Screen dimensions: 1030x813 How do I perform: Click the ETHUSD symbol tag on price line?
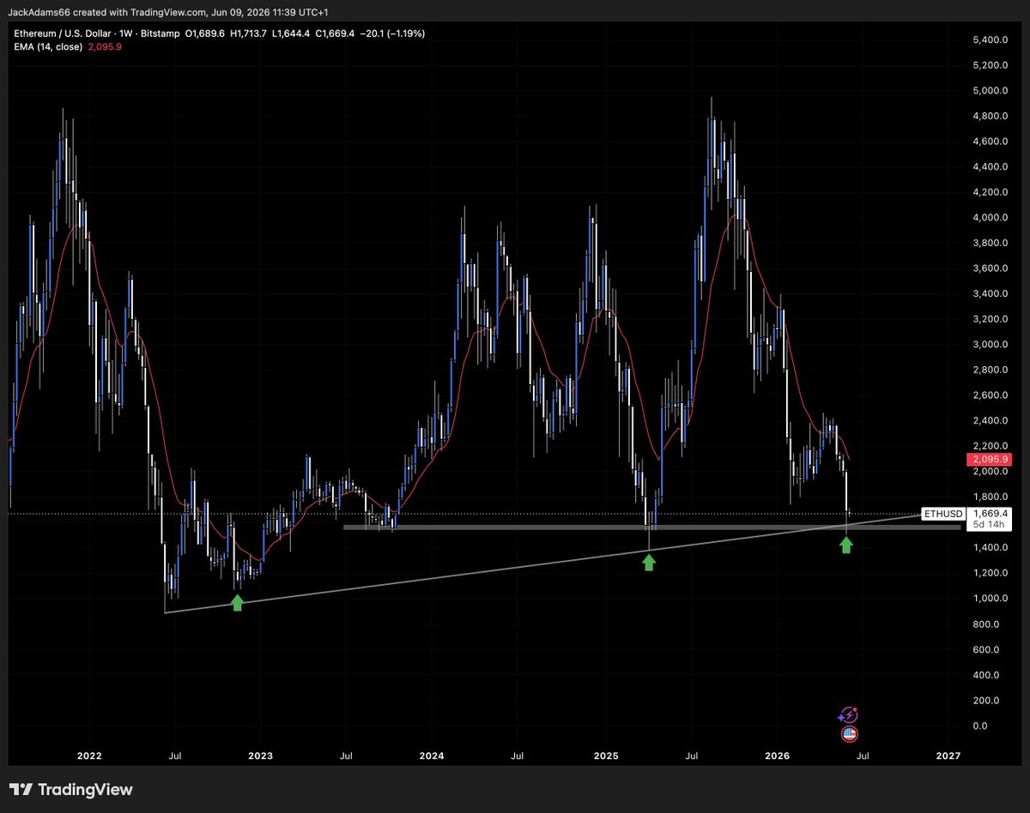943,514
